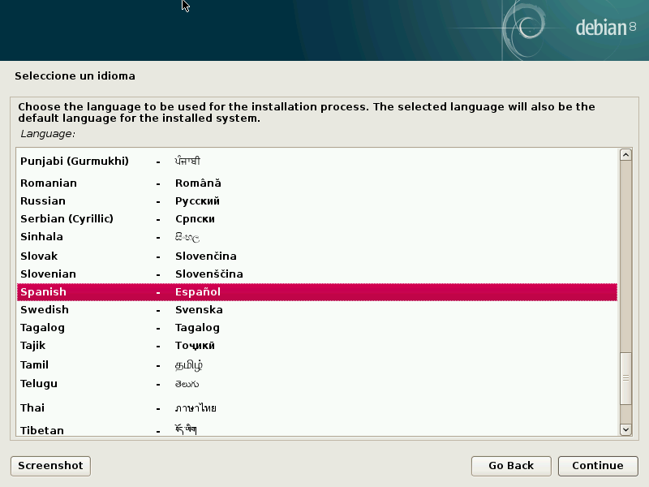Select the Tagalog language entry
649x487 pixels.
[42, 328]
